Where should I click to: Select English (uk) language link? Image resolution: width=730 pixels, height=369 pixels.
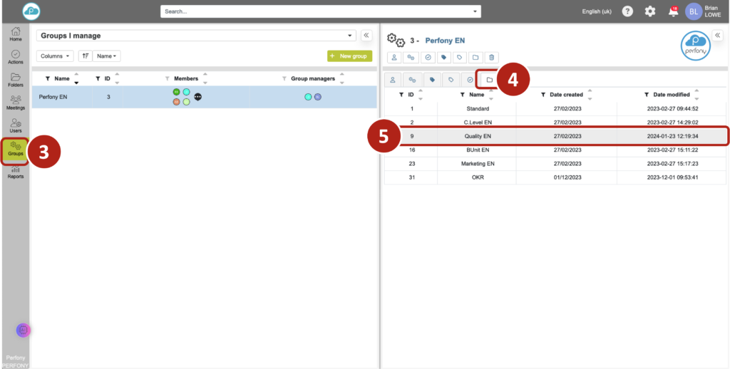click(x=597, y=11)
